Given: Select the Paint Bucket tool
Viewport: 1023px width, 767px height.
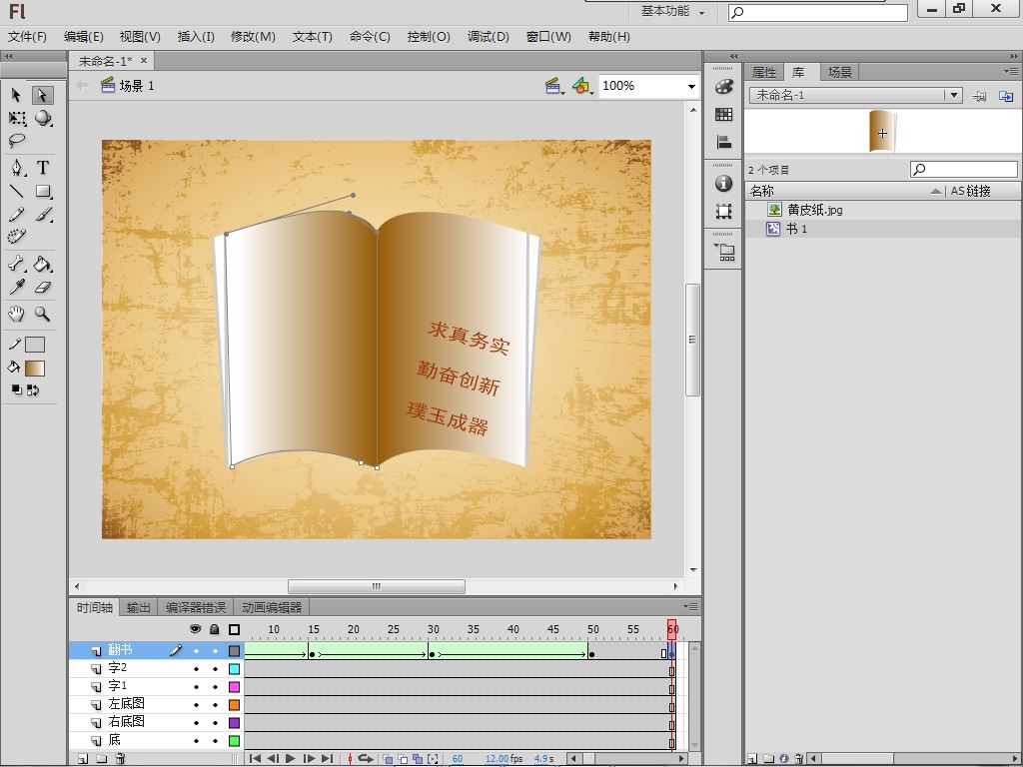Looking at the screenshot, I should point(42,264).
